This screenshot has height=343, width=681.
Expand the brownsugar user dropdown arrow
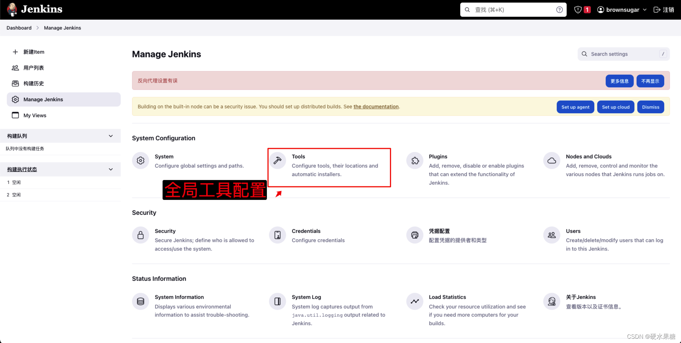pyautogui.click(x=645, y=10)
